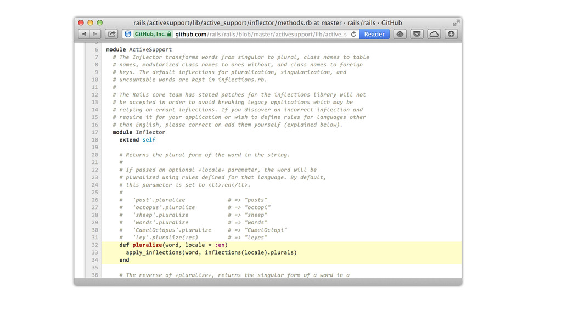Zoom window with the green button
This screenshot has height=316, width=562.
pos(100,22)
